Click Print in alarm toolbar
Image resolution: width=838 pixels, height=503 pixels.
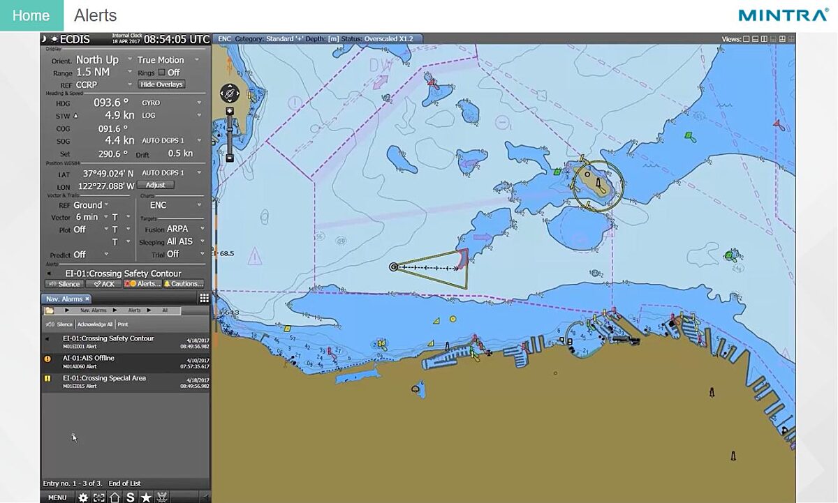coord(123,324)
